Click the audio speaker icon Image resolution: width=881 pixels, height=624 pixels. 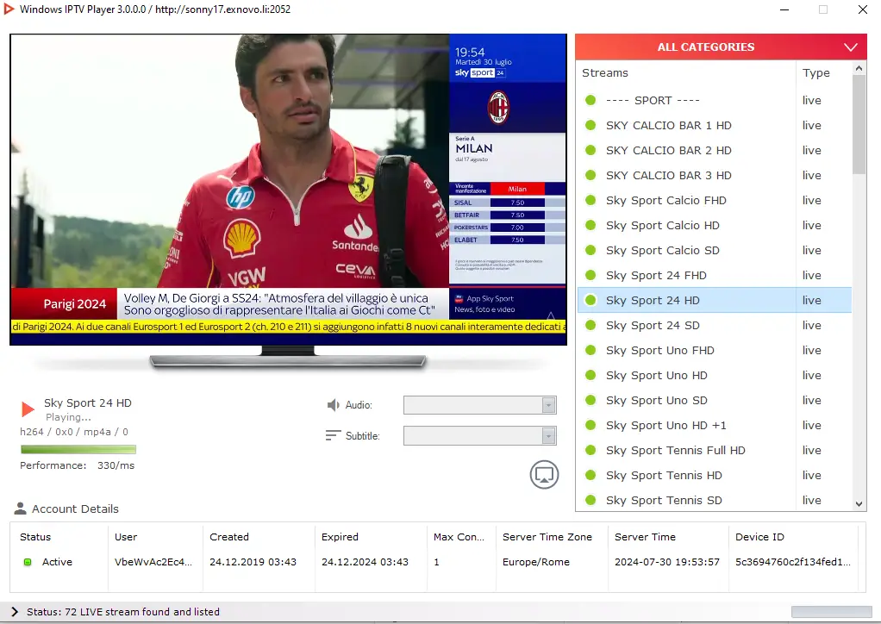[x=334, y=405]
